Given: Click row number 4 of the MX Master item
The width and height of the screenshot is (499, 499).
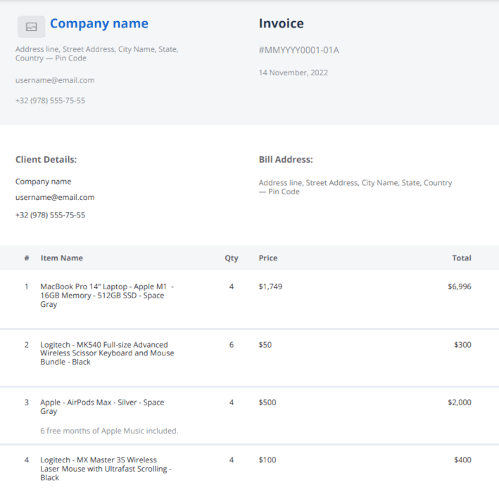Looking at the screenshot, I should coord(27,460).
